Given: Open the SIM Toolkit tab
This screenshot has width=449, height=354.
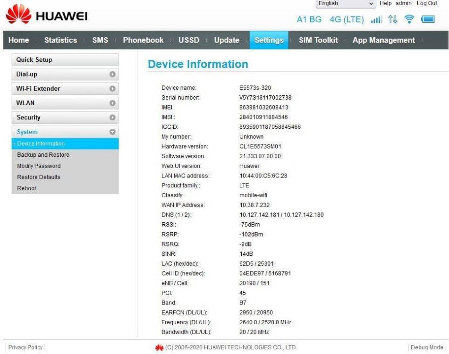Looking at the screenshot, I should coord(318,40).
